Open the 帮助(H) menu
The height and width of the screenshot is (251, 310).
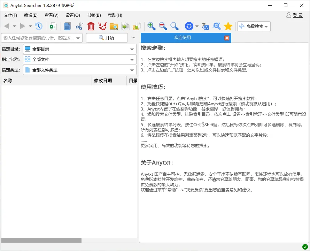[115, 15]
